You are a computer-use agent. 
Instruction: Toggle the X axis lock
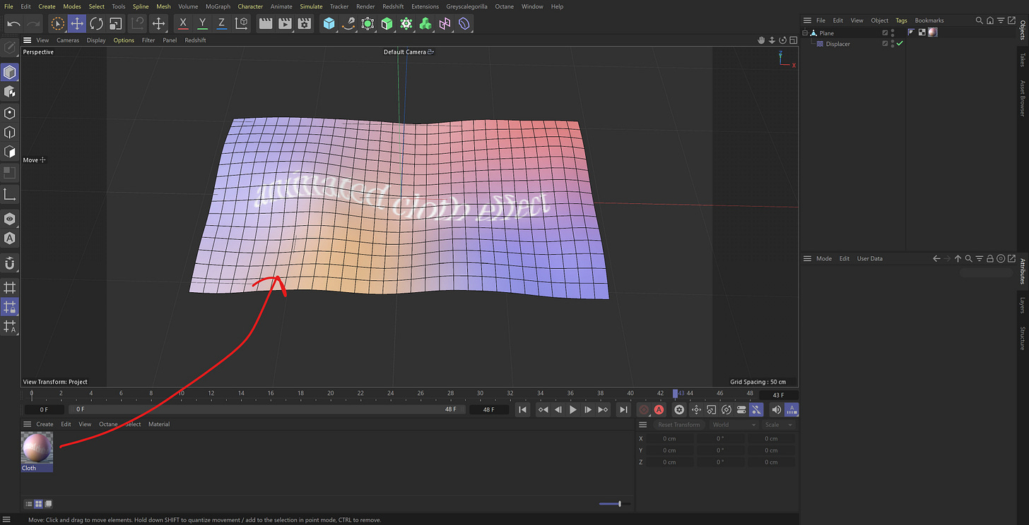tap(183, 23)
